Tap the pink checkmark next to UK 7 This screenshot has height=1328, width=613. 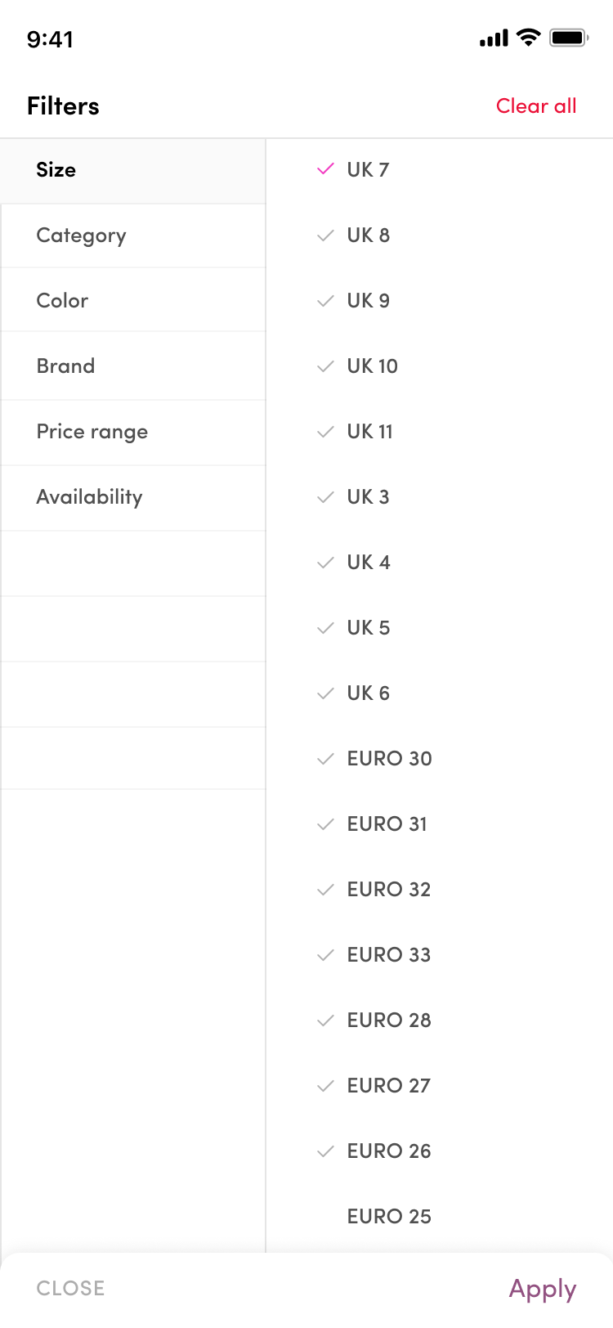(x=325, y=169)
